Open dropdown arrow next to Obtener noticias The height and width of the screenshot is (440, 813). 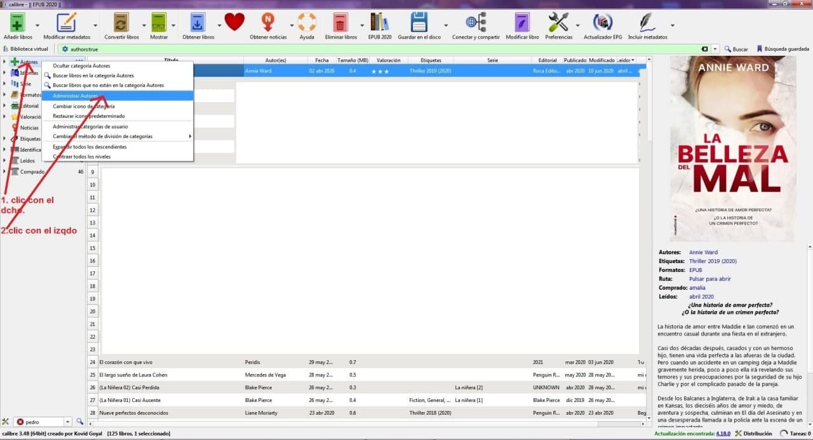click(292, 26)
